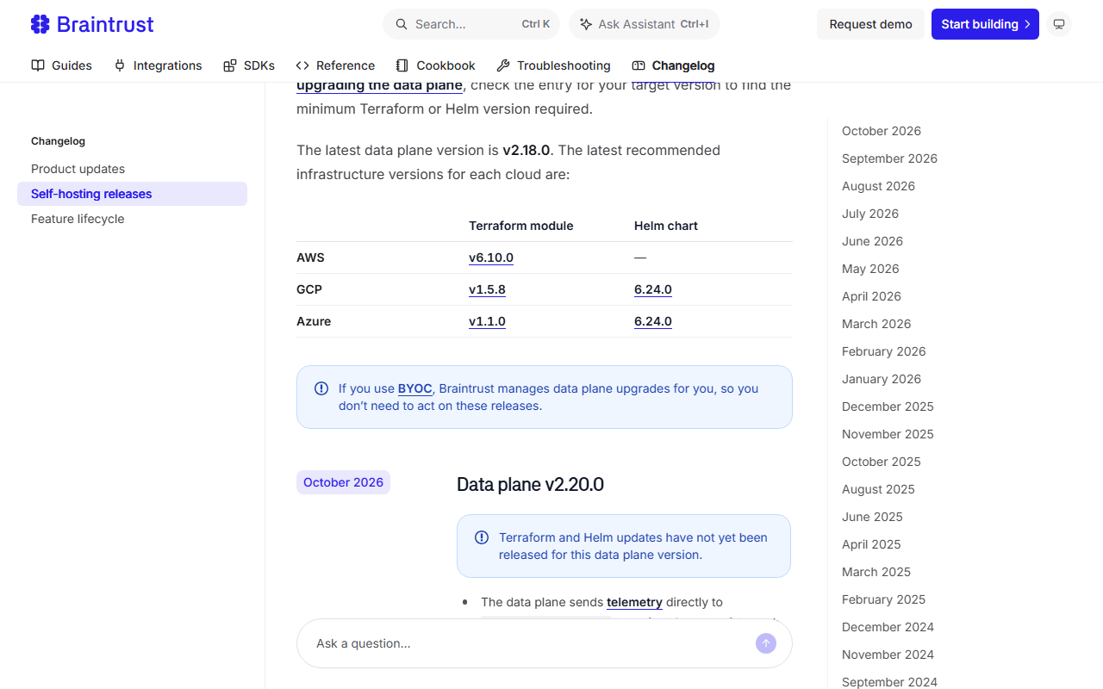Image resolution: width=1103 pixels, height=689 pixels.
Task: Open GCP Terraform module v1.5.8 link
Action: [487, 289]
